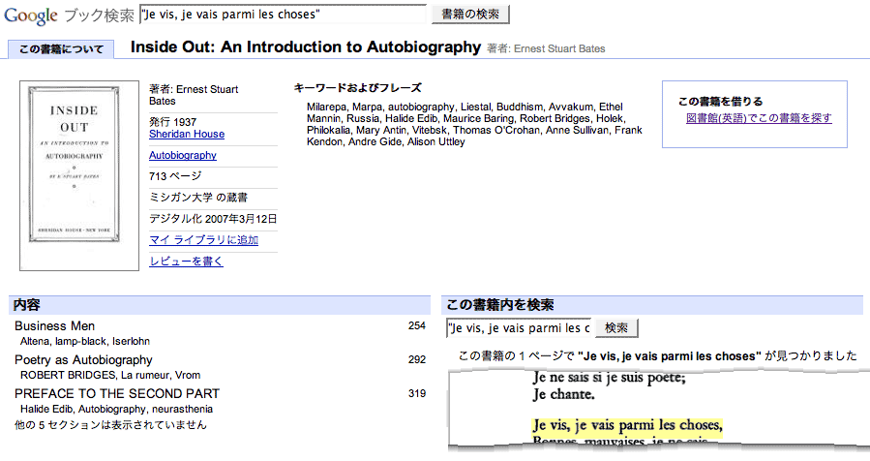Click the ROBERT BRIDGES, La rumeur, Vrom line
Image resolution: width=870 pixels, height=461 pixels.
(x=110, y=376)
